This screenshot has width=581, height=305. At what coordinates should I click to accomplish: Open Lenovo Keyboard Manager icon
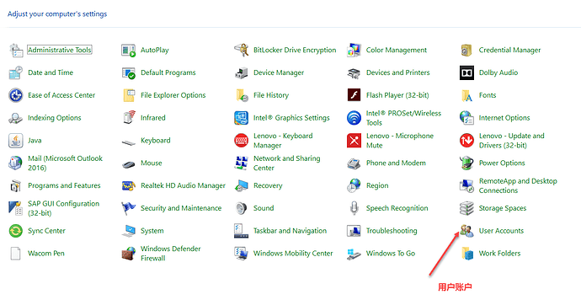242,141
